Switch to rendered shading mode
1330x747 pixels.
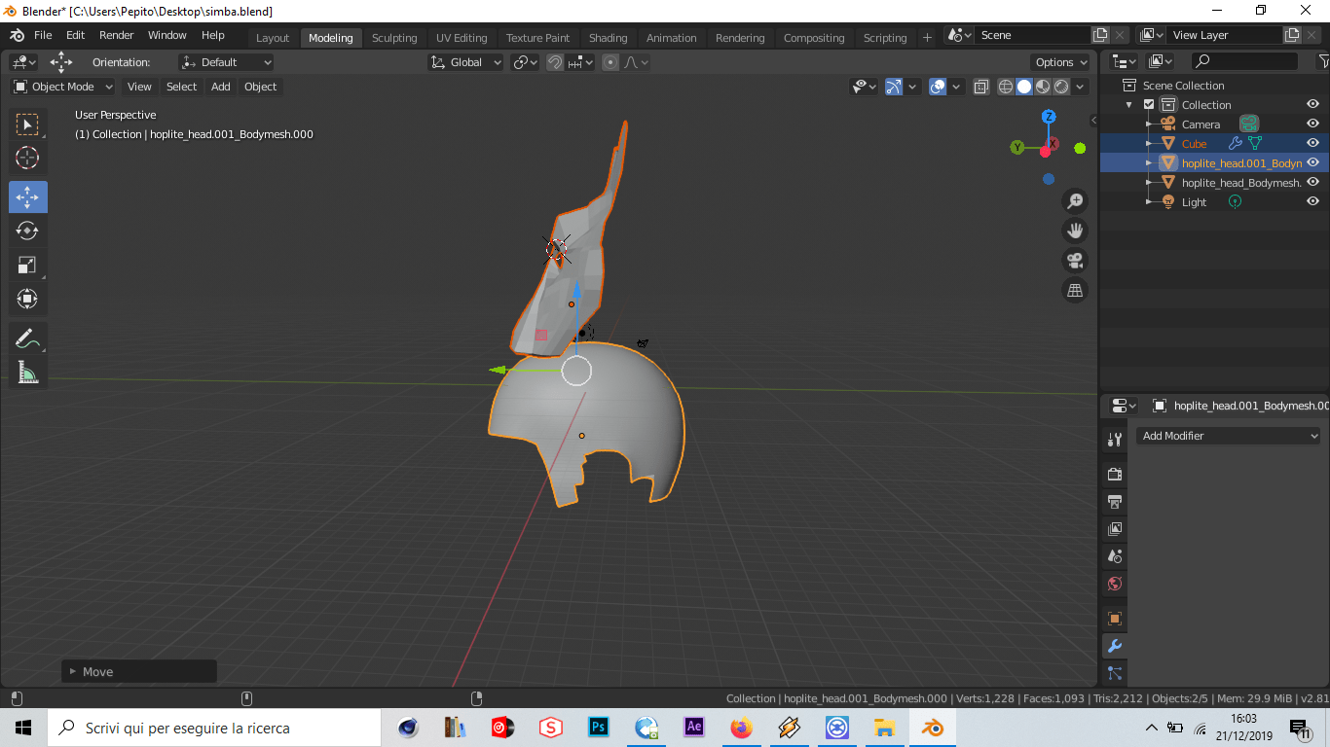[1061, 87]
